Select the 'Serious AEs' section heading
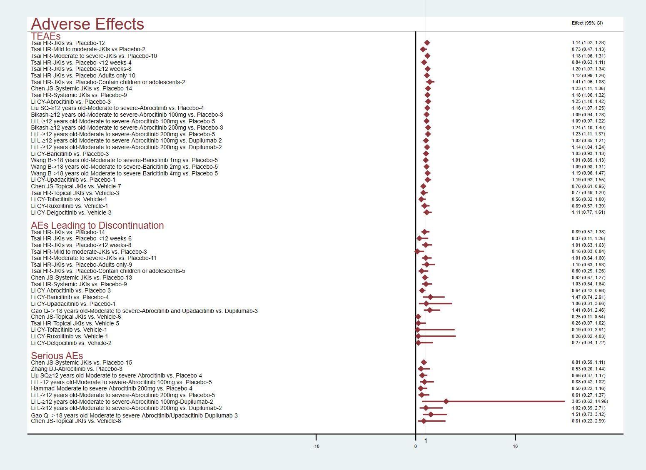This screenshot has height=470, width=646. 57,355
